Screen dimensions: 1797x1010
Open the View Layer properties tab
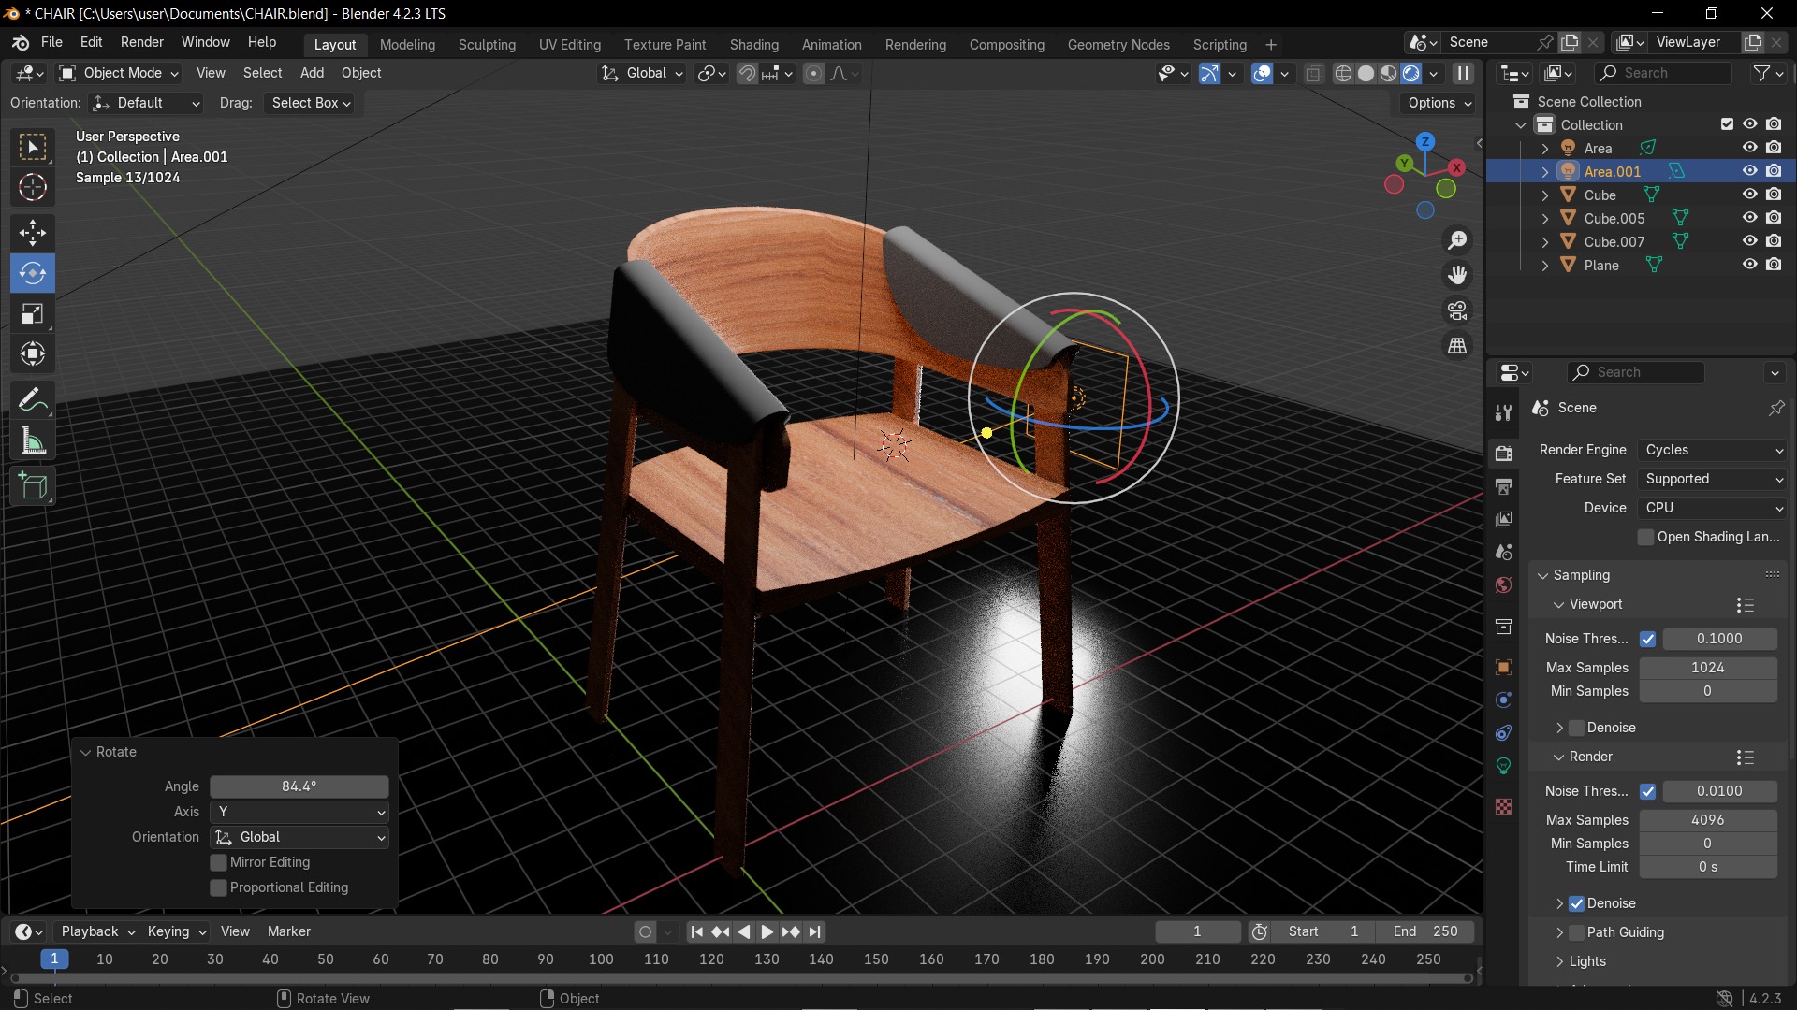coord(1504,519)
